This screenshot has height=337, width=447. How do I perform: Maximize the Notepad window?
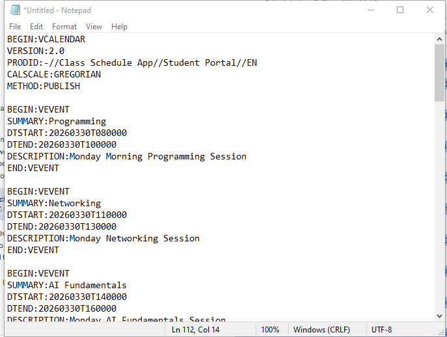pyautogui.click(x=400, y=10)
